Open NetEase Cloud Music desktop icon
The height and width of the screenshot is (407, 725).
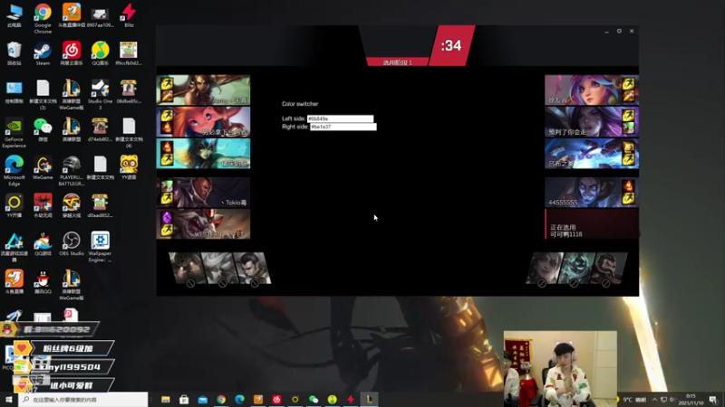click(72, 53)
